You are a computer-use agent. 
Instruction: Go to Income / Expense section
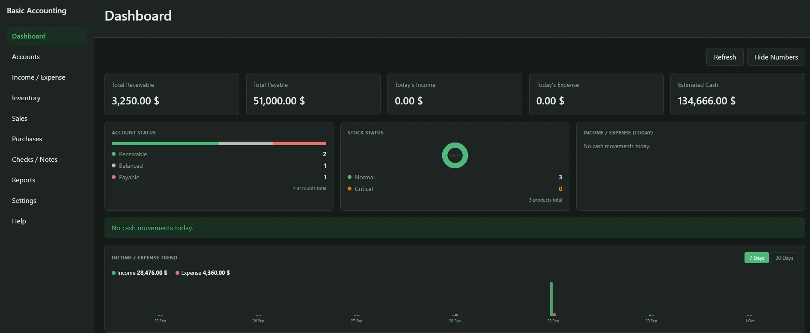click(47, 77)
